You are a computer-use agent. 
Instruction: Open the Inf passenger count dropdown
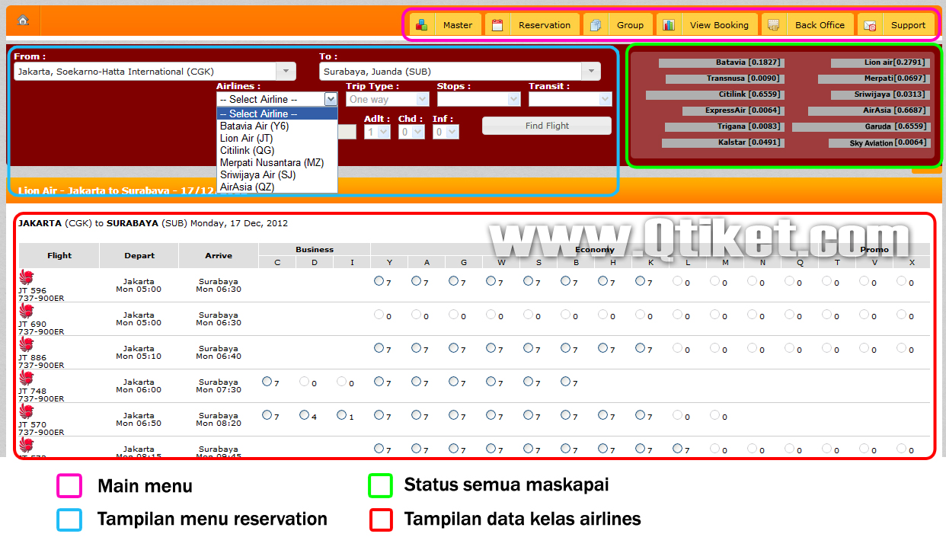[446, 132]
